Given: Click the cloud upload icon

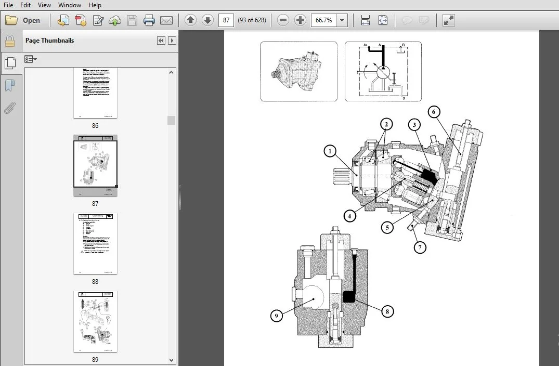Looking at the screenshot, I should coord(115,20).
